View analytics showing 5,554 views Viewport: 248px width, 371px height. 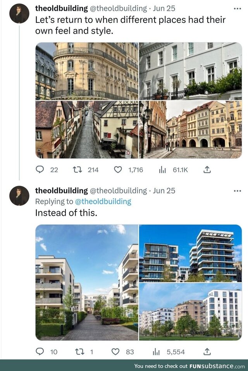[157, 352]
